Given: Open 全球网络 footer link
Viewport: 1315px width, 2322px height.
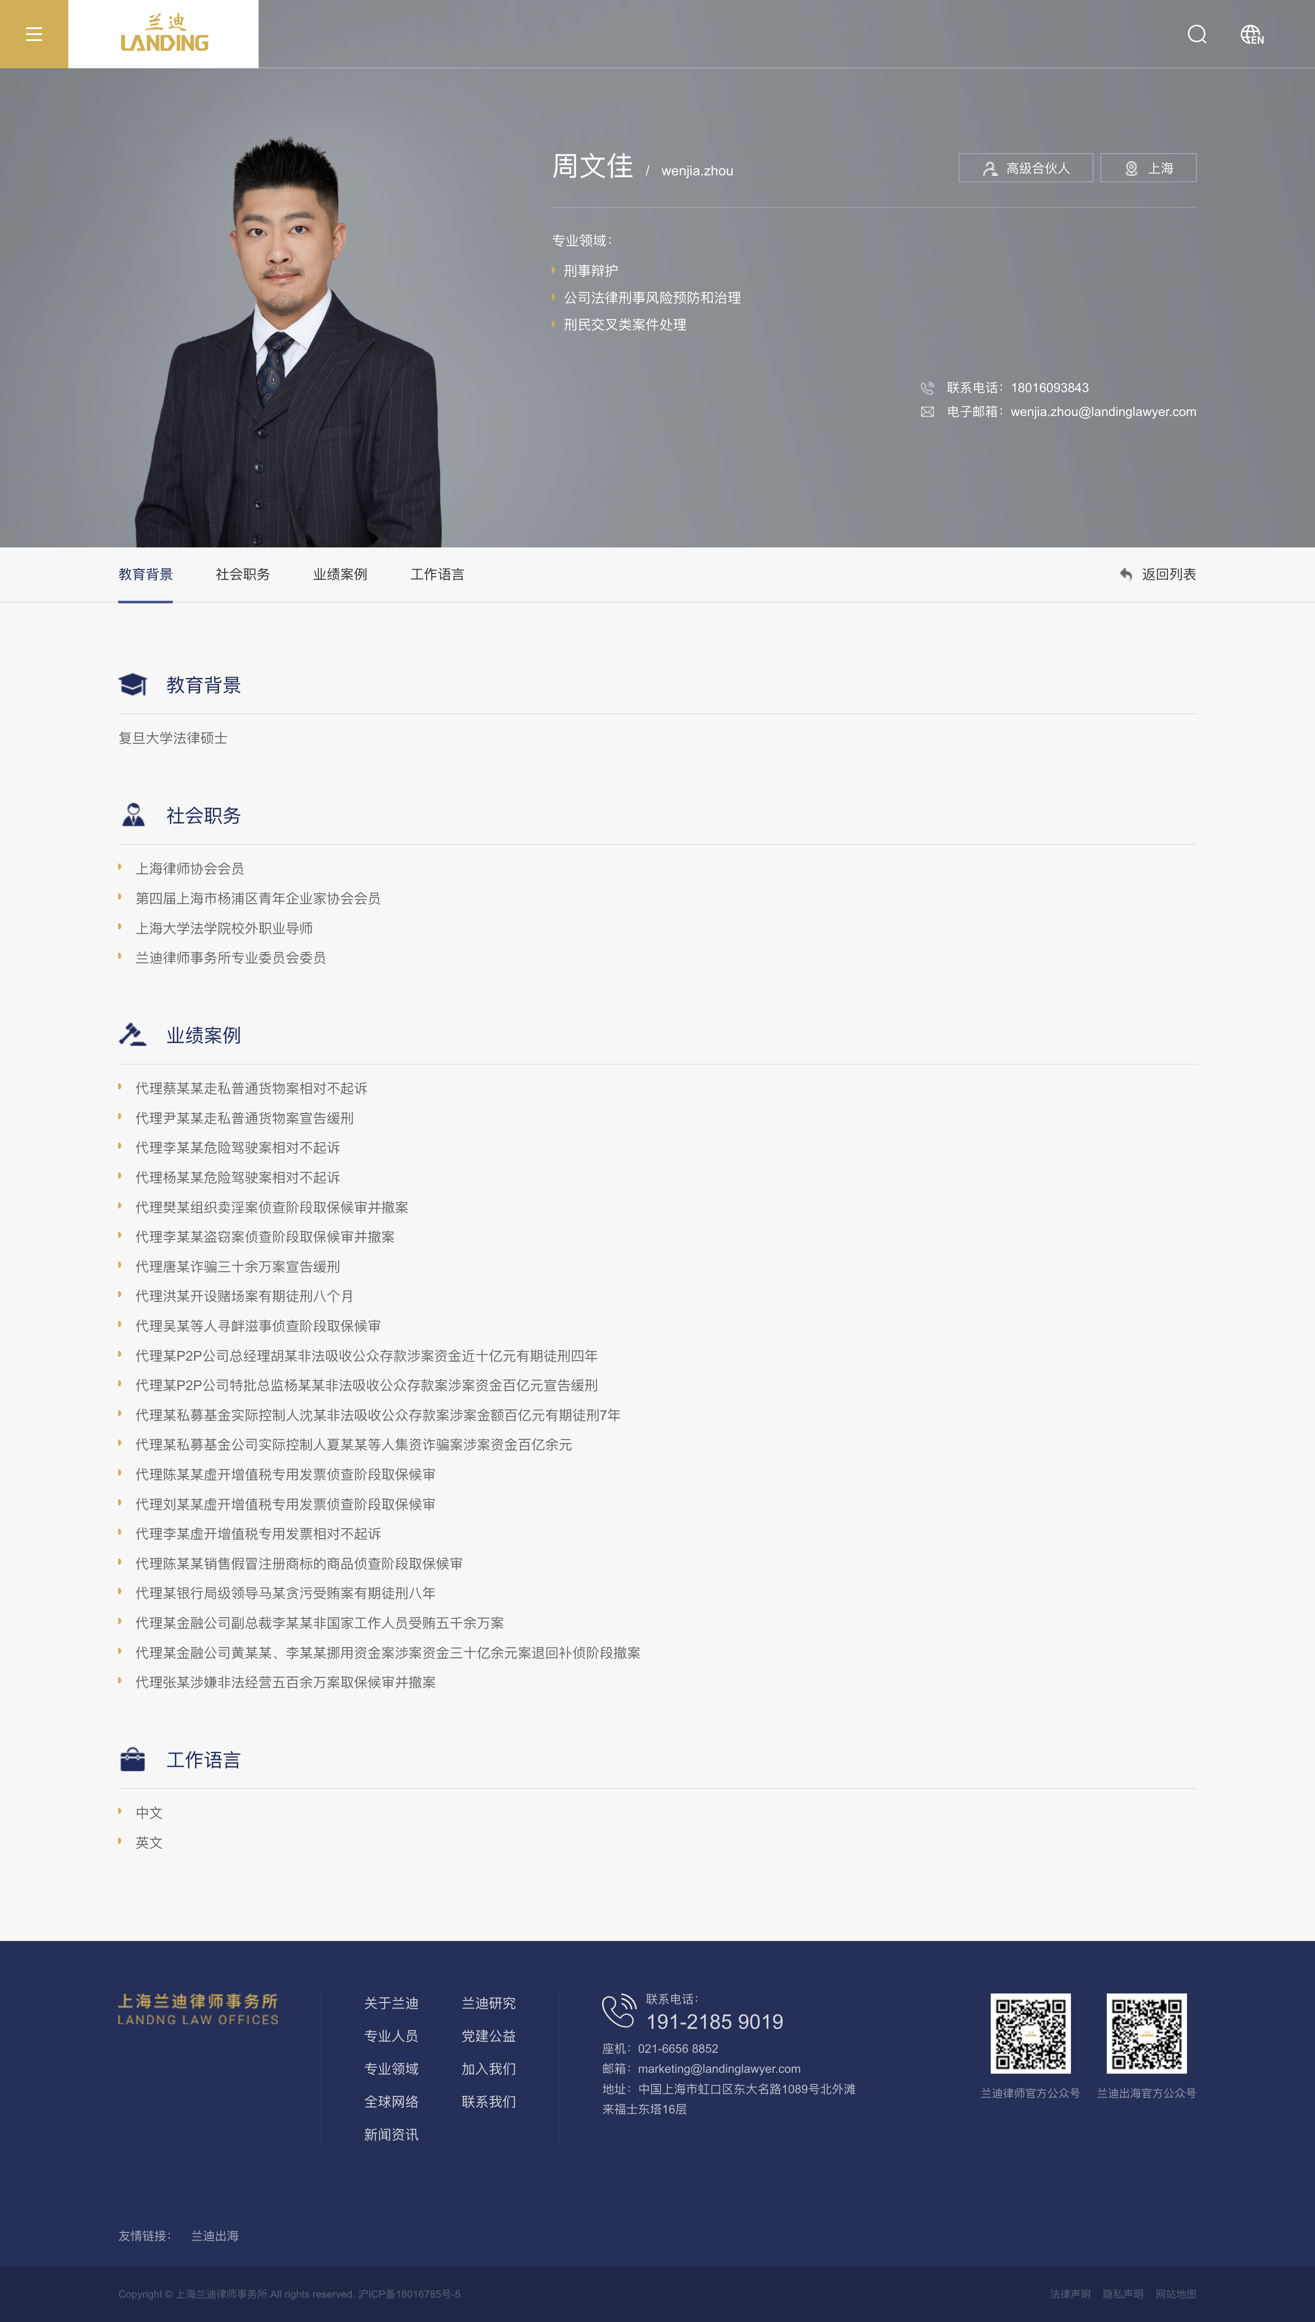Looking at the screenshot, I should [x=391, y=2102].
